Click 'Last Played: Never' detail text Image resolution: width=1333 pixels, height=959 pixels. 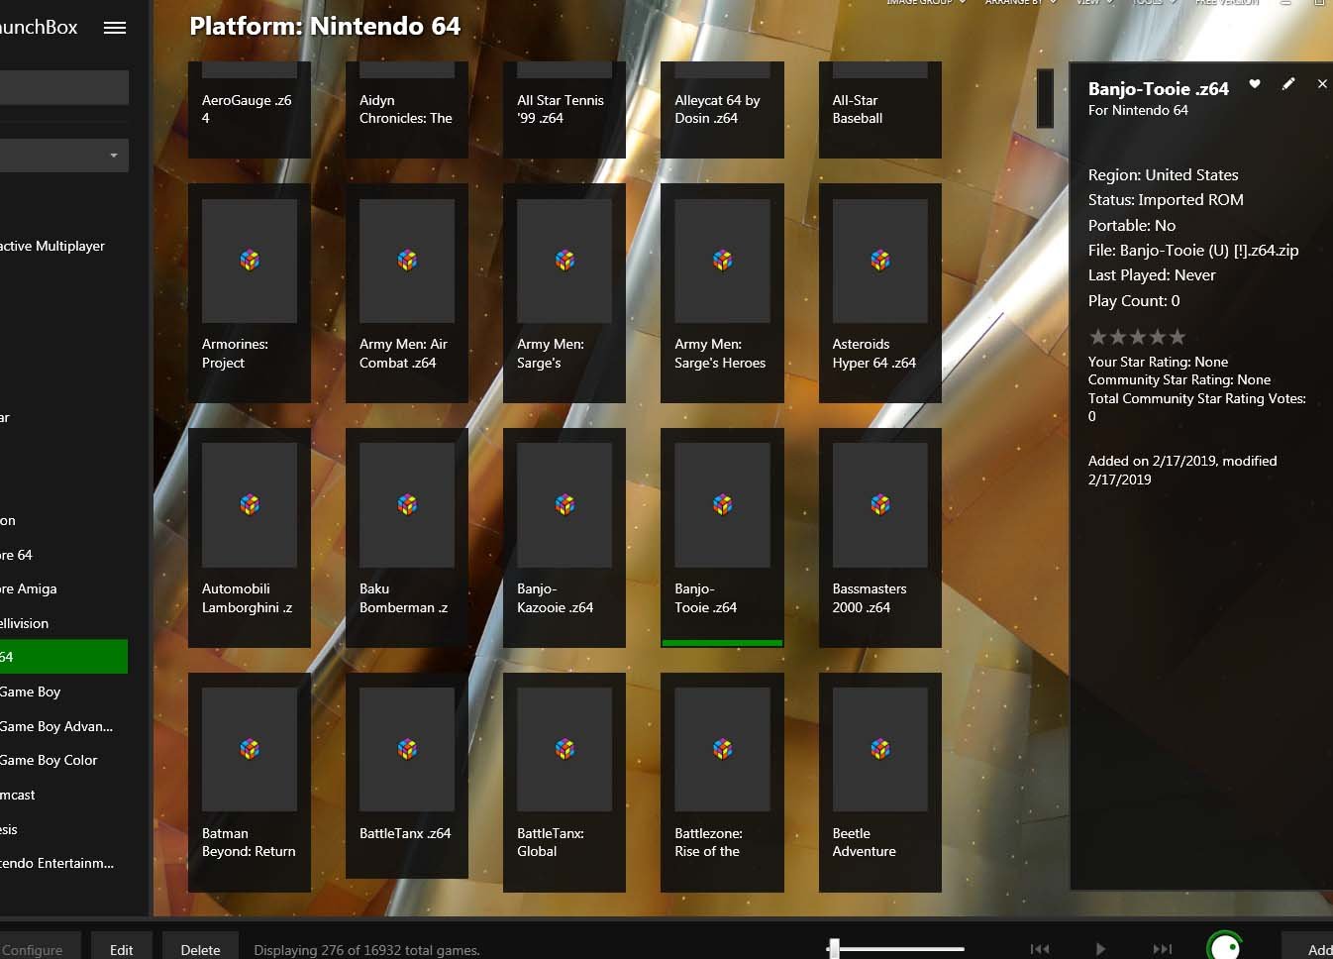[x=1152, y=275]
